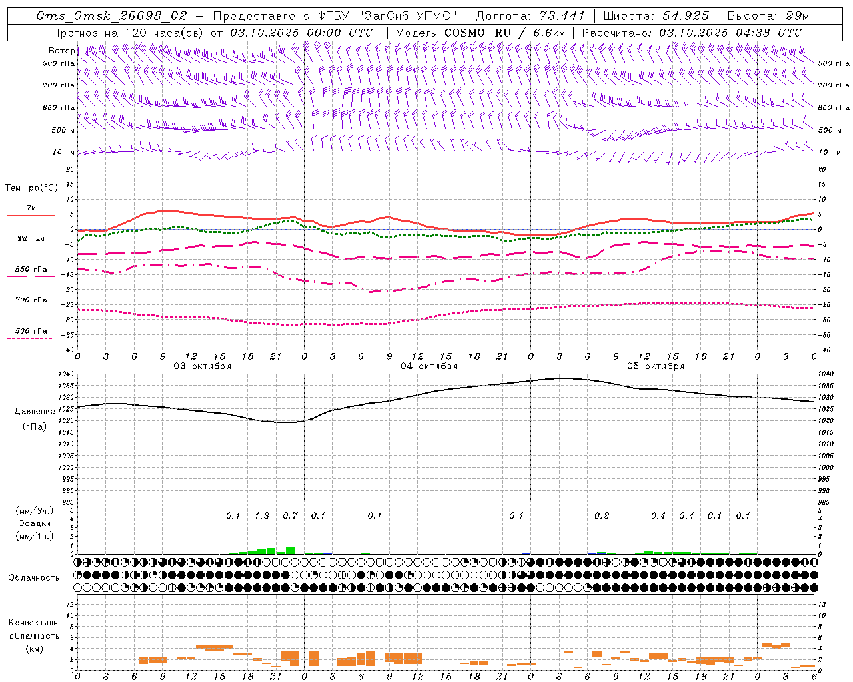Click the forecast start '03.10.2025 00:00 UTC'
The width and height of the screenshot is (853, 682).
[301, 33]
